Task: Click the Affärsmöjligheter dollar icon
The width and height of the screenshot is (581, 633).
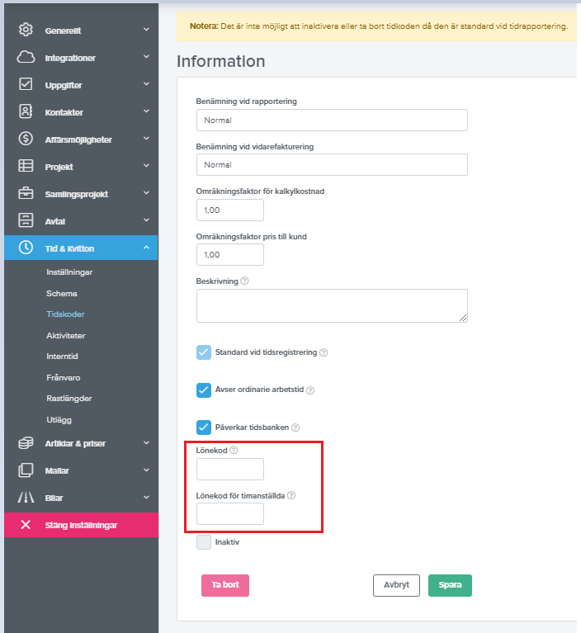Action: 26,139
